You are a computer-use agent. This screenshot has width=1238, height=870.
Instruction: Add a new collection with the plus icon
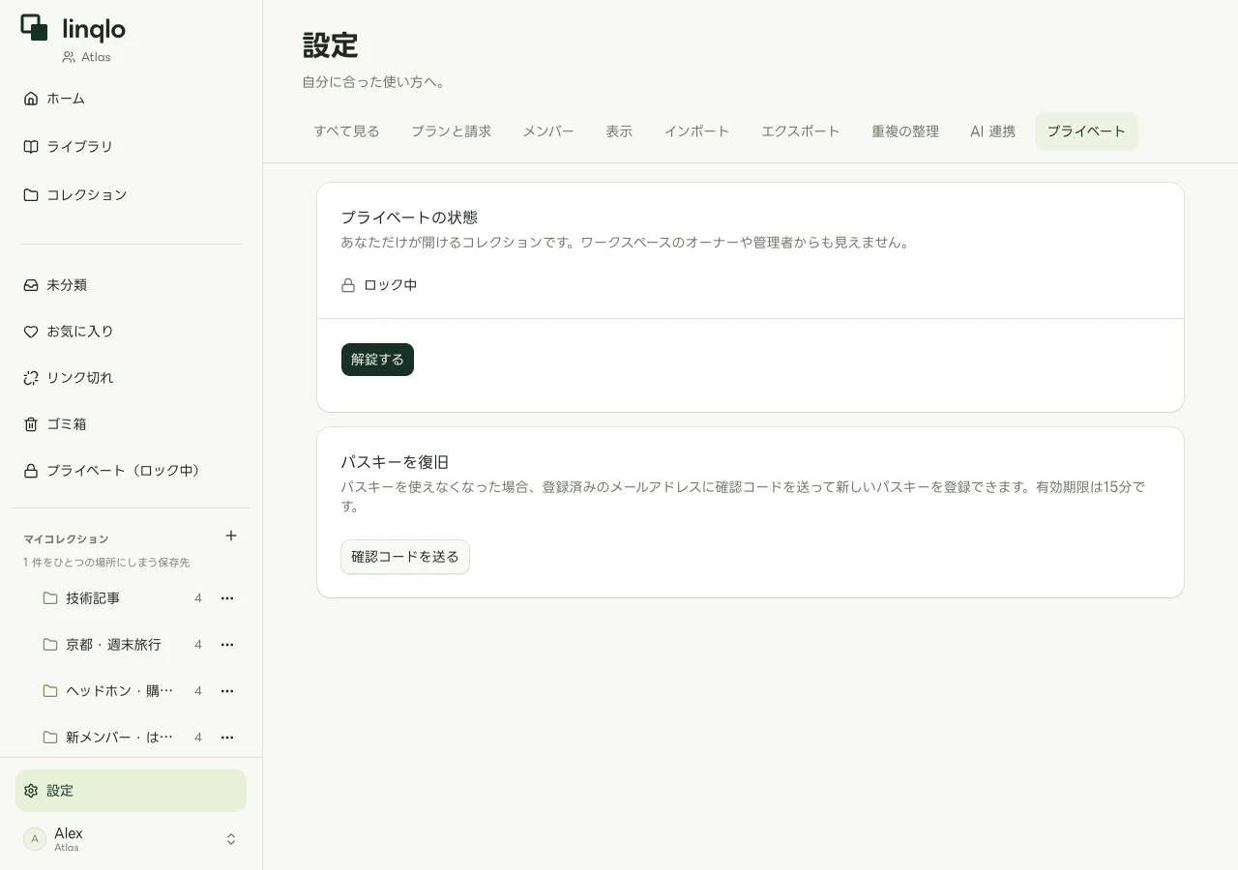pos(231,536)
